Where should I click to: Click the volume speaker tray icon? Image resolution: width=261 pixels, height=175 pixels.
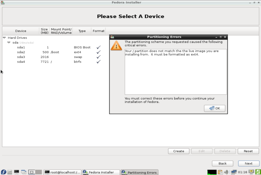point(226,172)
